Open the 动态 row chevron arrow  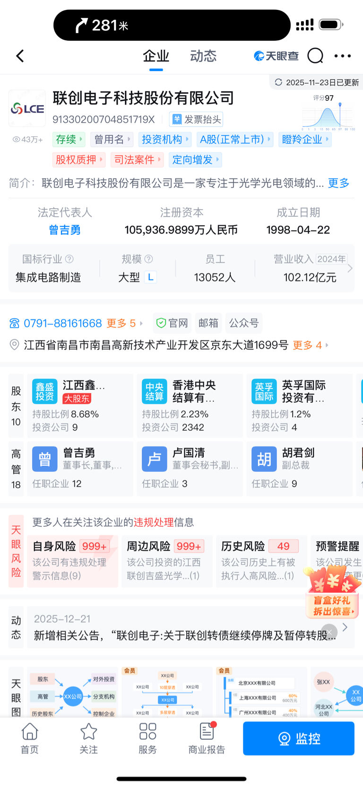(345, 627)
